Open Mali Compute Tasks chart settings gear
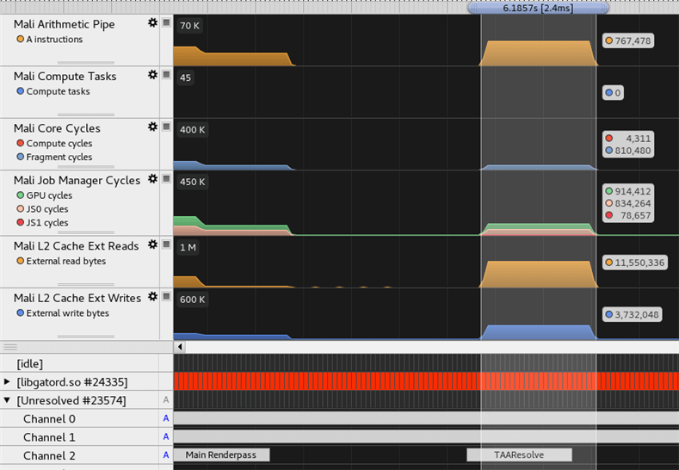 152,75
